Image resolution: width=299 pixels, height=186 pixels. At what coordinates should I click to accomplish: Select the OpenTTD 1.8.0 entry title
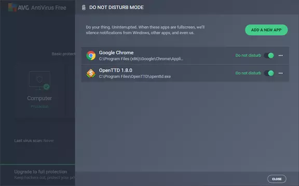tap(116, 70)
